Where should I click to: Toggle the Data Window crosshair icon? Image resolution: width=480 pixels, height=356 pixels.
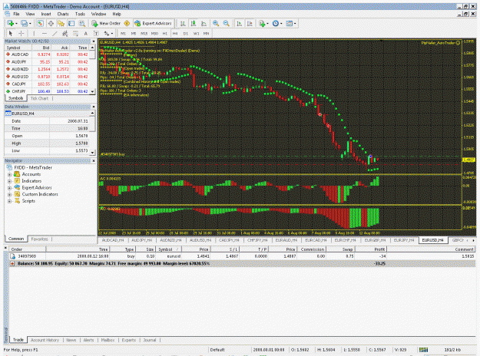51,23
